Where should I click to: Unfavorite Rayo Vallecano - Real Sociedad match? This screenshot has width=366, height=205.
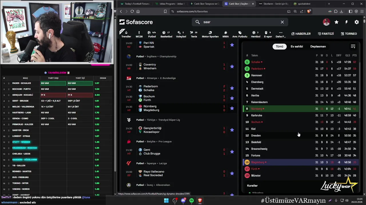[232, 173]
